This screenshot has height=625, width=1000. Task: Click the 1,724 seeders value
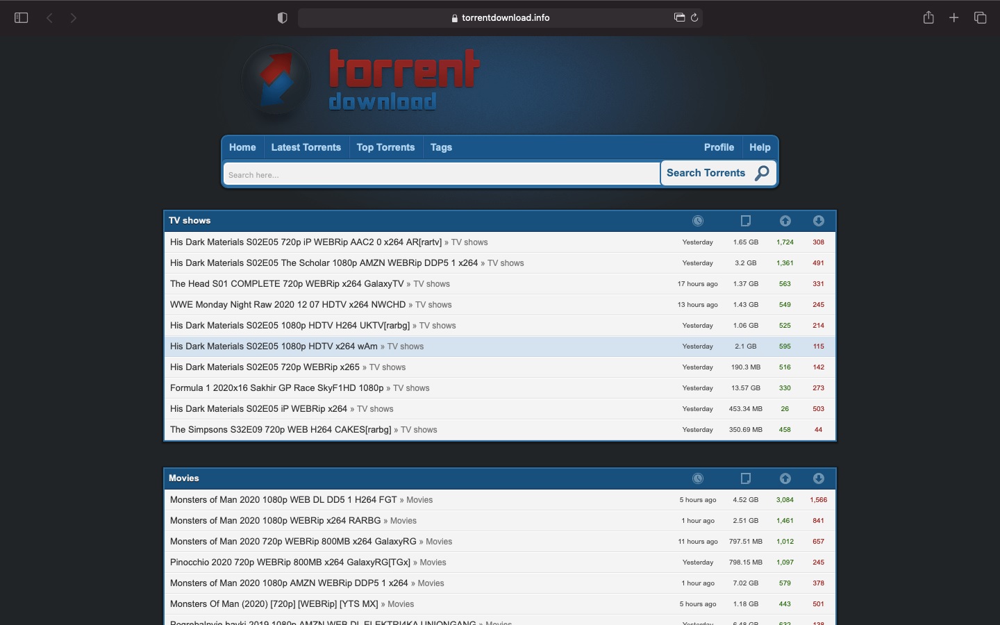(785, 242)
